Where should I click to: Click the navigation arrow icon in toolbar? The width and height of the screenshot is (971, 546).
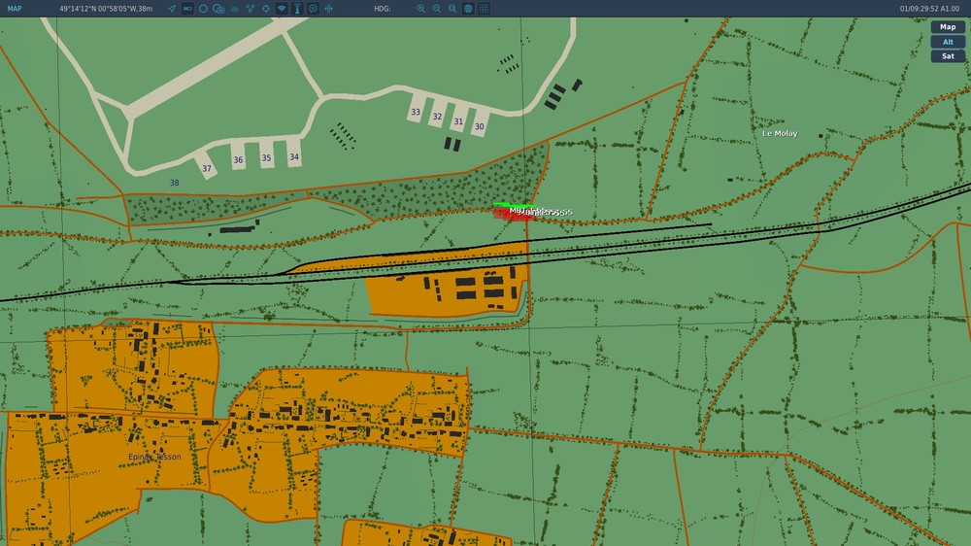pyautogui.click(x=172, y=9)
